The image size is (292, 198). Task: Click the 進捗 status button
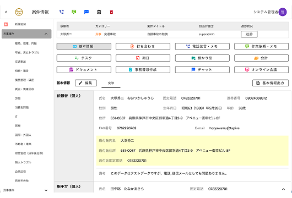pos(249,34)
